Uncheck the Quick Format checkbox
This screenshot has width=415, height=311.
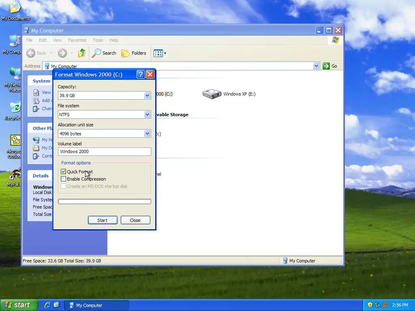pyautogui.click(x=63, y=172)
